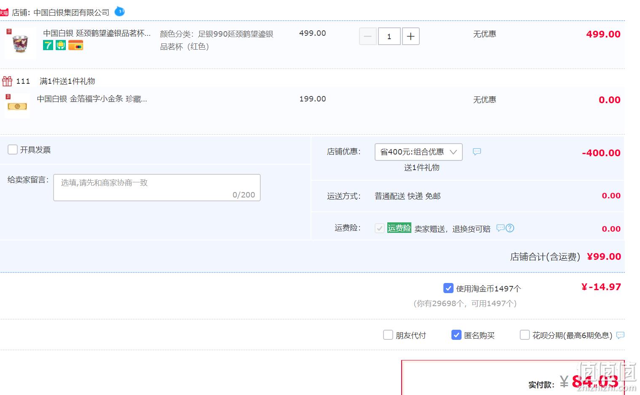Click the 运送方式: label

[x=344, y=196]
